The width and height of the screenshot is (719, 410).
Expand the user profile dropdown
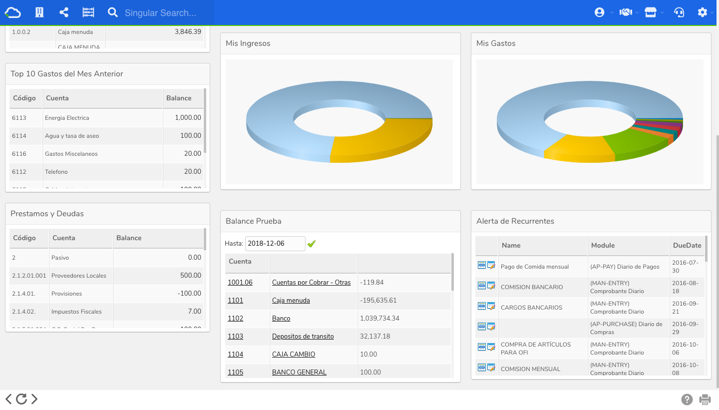click(604, 12)
